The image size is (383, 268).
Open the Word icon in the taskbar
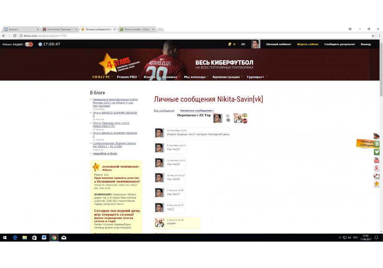44,237
